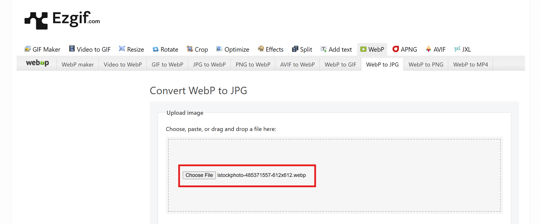The height and width of the screenshot is (224, 541).
Task: Switch to the WebP maker tab
Action: click(x=78, y=64)
